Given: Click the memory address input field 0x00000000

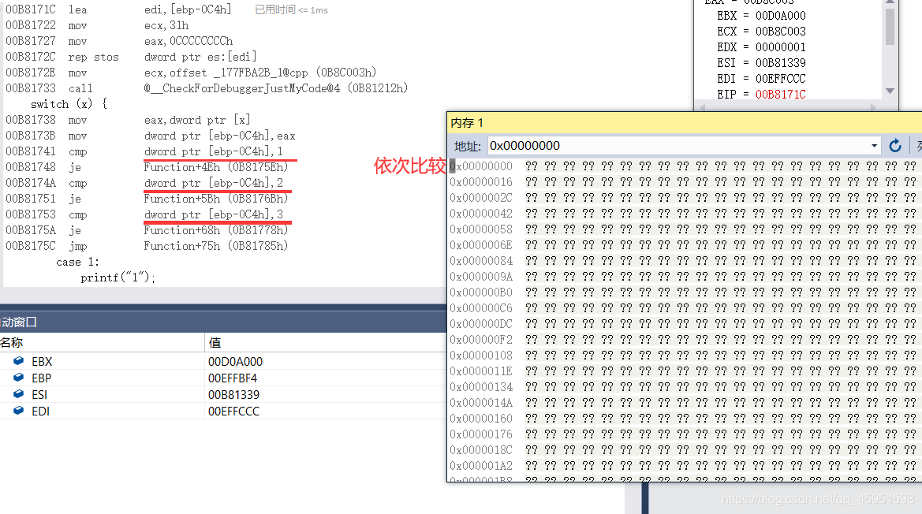Looking at the screenshot, I should 678,146.
